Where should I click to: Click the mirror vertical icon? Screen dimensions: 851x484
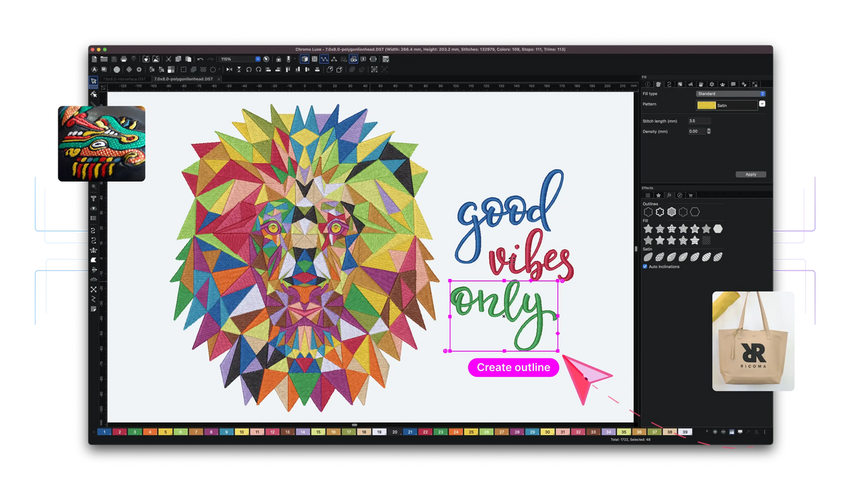click(239, 69)
